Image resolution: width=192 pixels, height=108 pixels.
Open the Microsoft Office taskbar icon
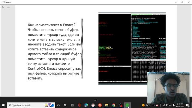coord(79,105)
